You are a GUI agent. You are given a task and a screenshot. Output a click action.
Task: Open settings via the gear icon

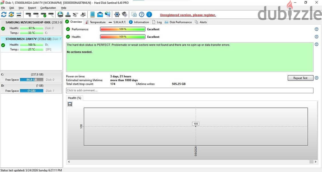[x=117, y=14]
